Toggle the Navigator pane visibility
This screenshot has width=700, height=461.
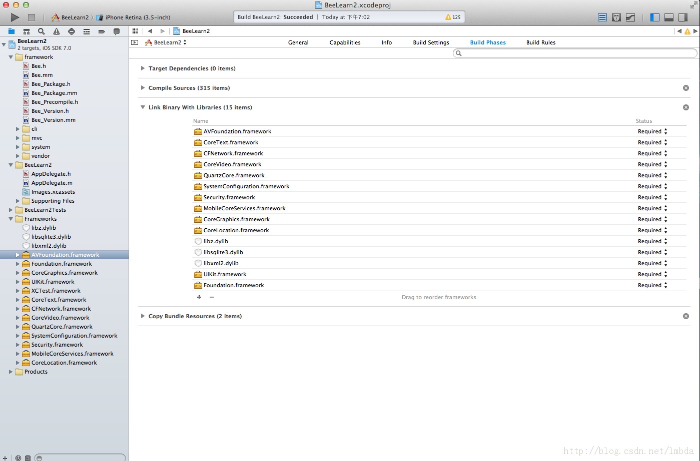655,17
